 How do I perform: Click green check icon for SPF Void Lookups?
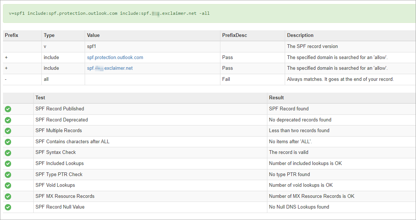[x=8, y=185]
